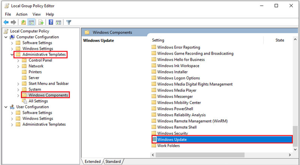Click the Filter funnel toolbar icon
This screenshot has width=300, height=165.
click(x=69, y=22)
